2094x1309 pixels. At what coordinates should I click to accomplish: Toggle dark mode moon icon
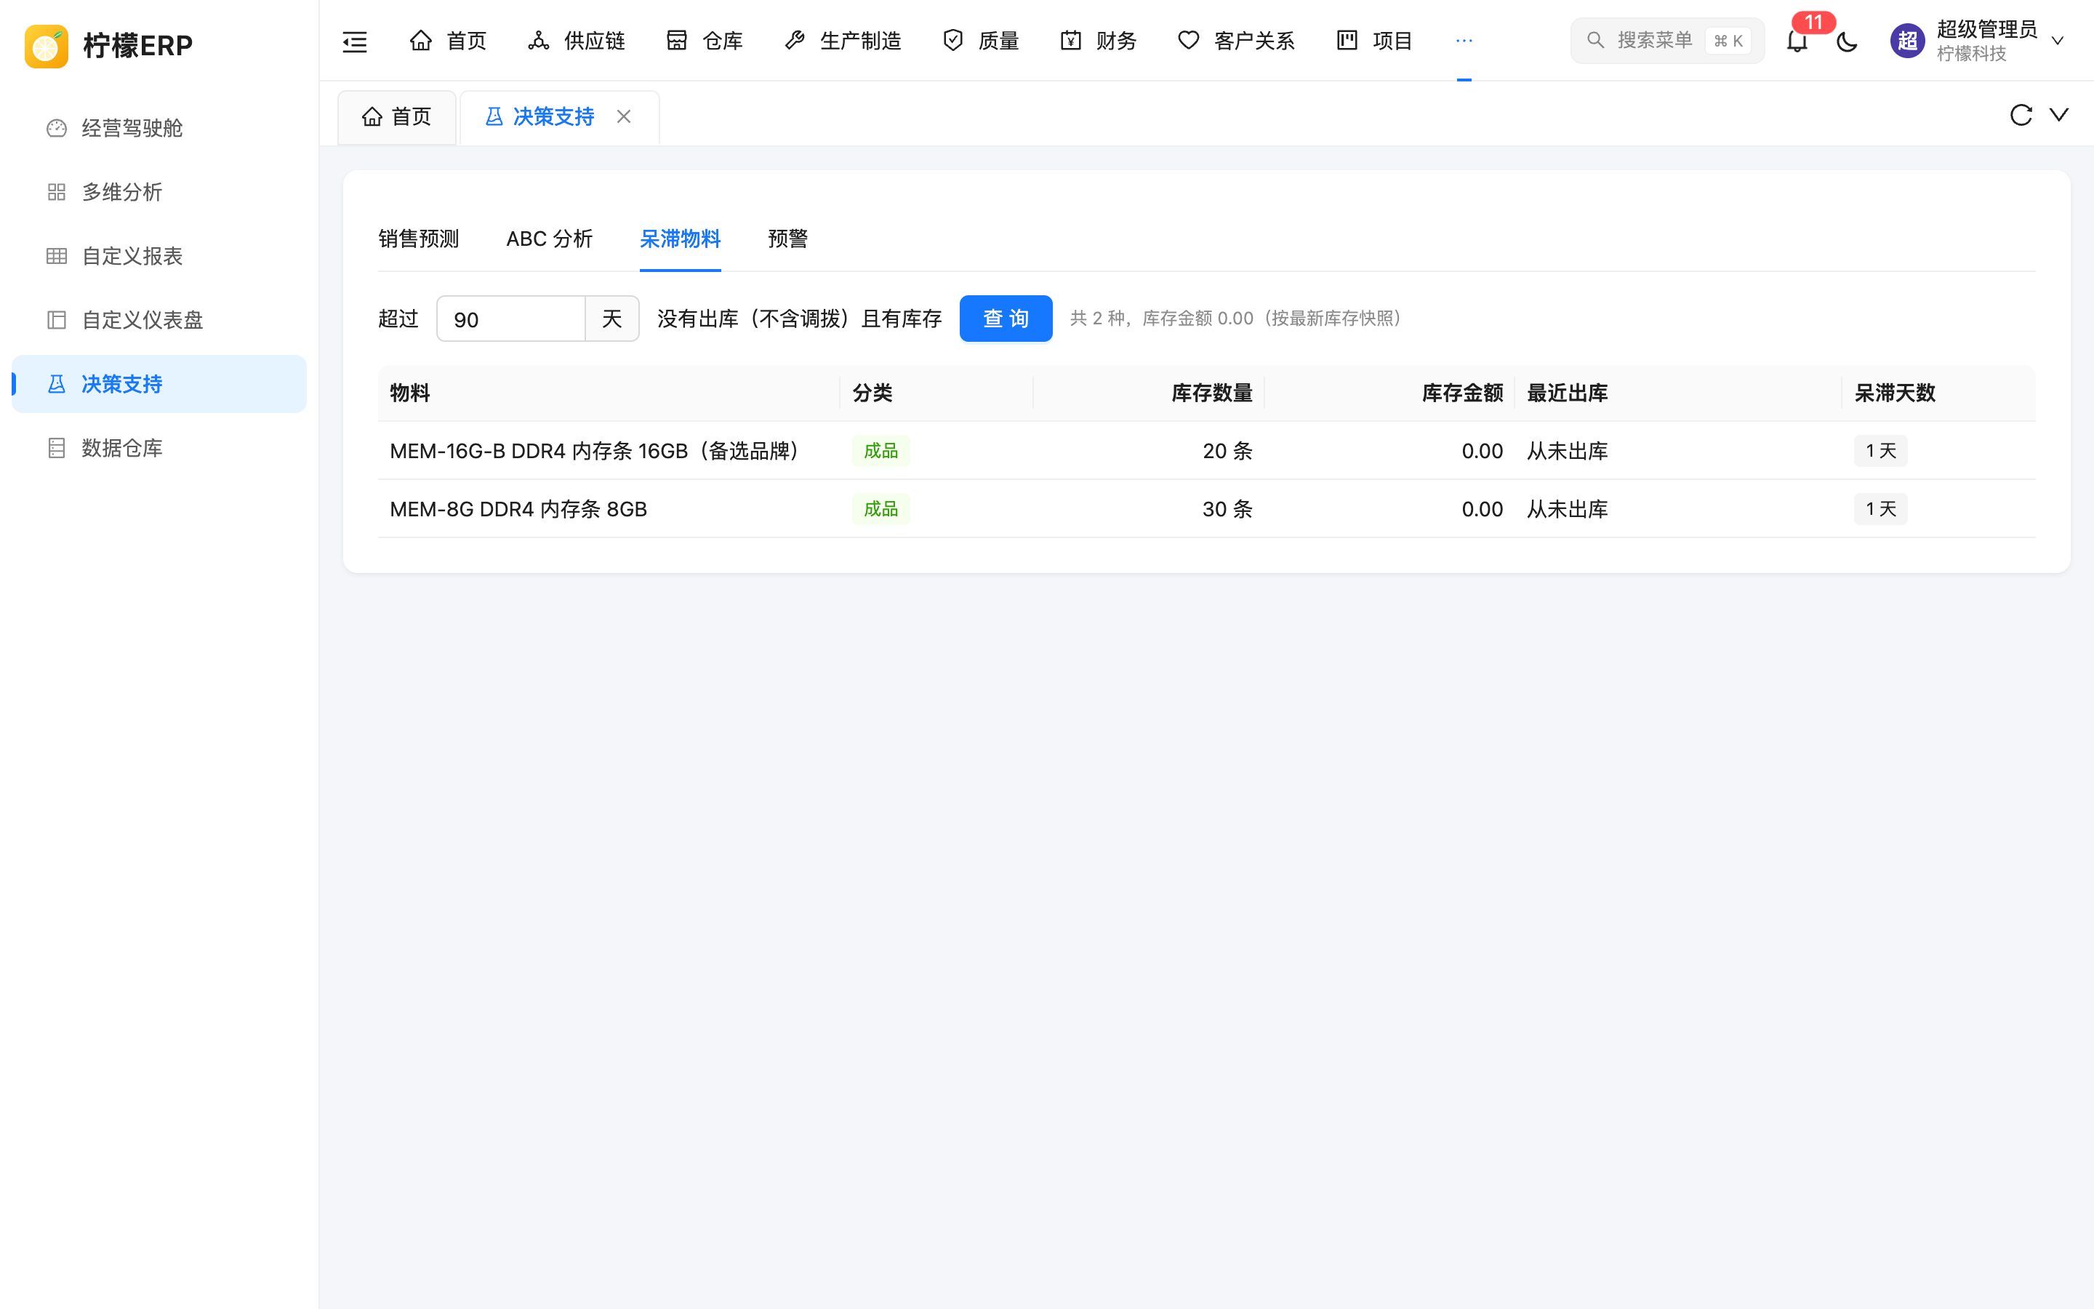(1847, 41)
